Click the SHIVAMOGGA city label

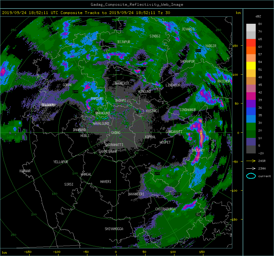(114, 229)
